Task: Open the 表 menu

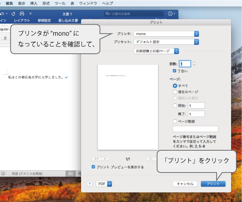Action: (72, 3)
